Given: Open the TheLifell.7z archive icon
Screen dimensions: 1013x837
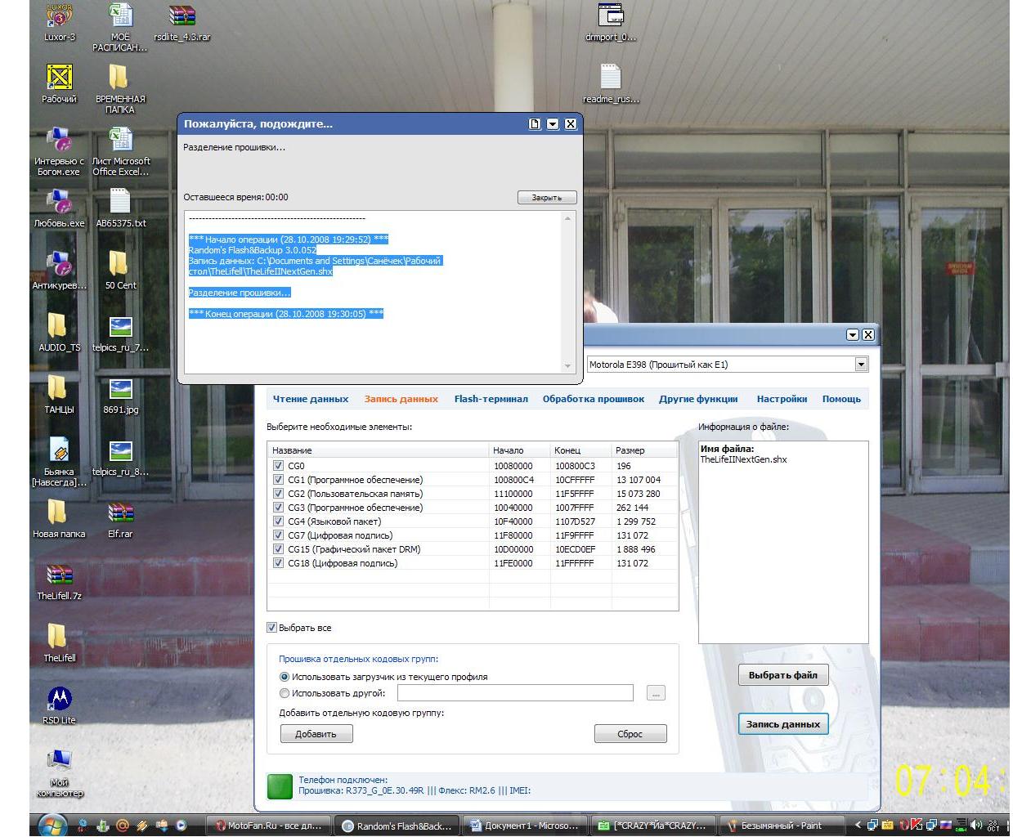Looking at the screenshot, I should (x=59, y=581).
